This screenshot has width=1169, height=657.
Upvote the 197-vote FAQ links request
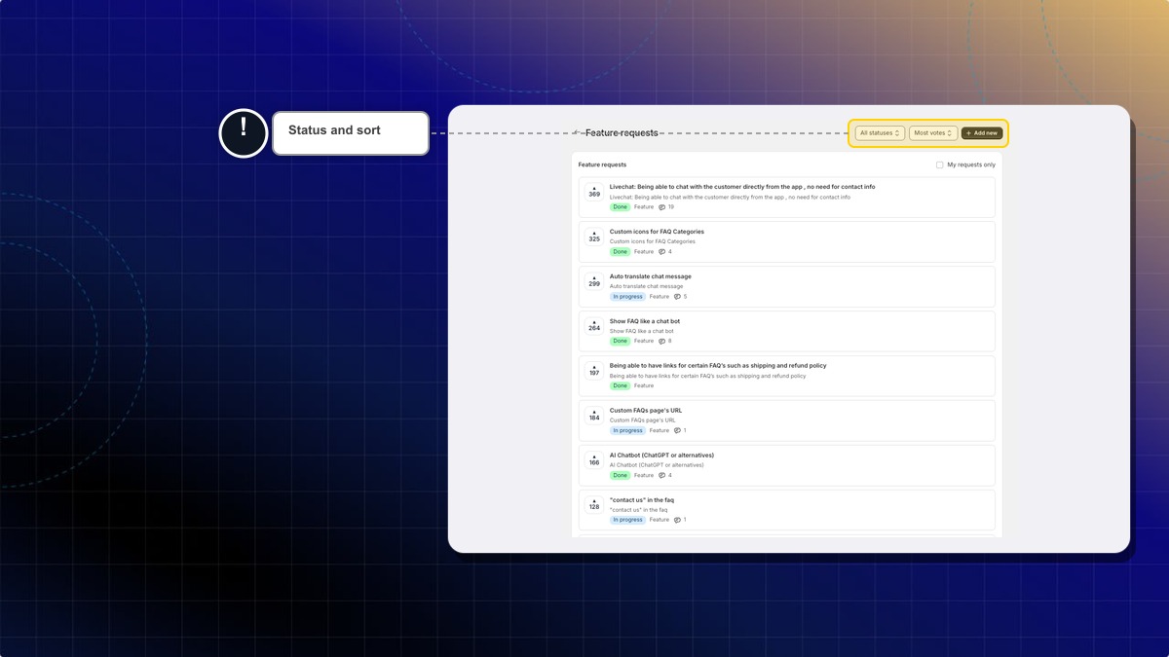(594, 371)
